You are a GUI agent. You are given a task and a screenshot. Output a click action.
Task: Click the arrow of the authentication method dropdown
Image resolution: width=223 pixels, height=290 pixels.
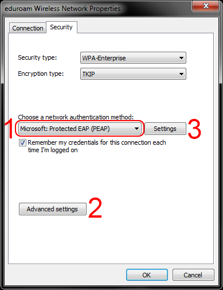[136, 129]
